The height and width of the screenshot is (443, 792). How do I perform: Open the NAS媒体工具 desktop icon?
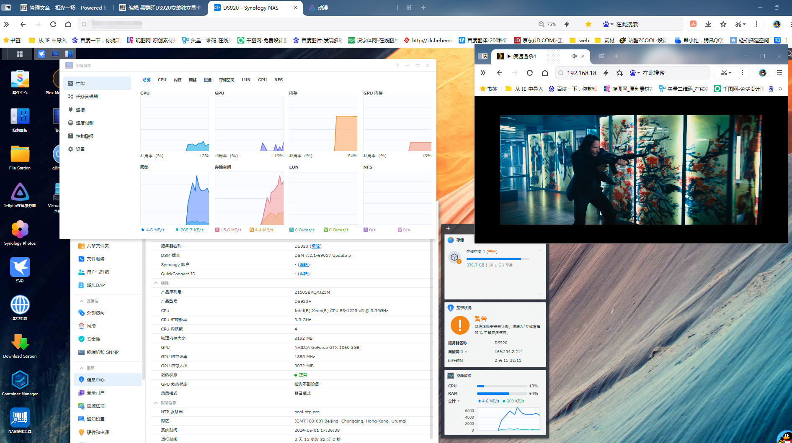click(x=20, y=418)
